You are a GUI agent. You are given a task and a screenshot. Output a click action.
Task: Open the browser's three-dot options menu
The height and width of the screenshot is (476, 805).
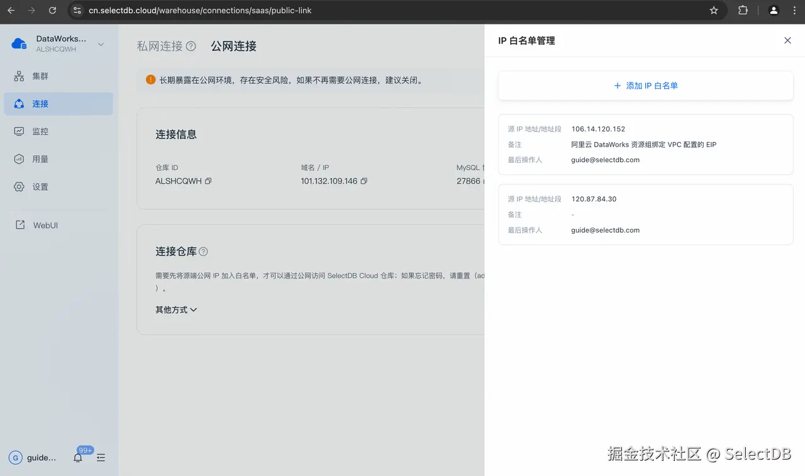(x=795, y=10)
